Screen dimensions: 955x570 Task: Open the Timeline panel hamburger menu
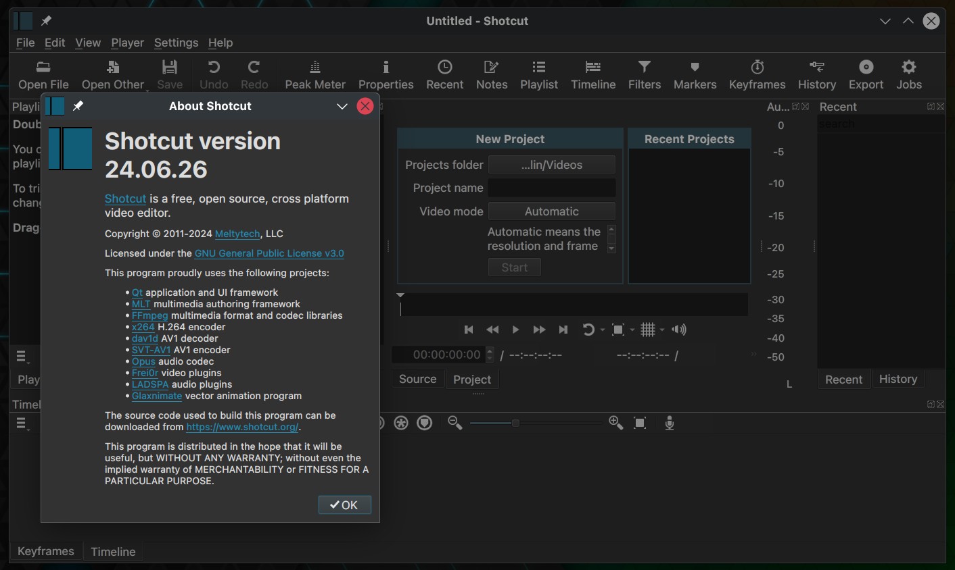pyautogui.click(x=22, y=423)
